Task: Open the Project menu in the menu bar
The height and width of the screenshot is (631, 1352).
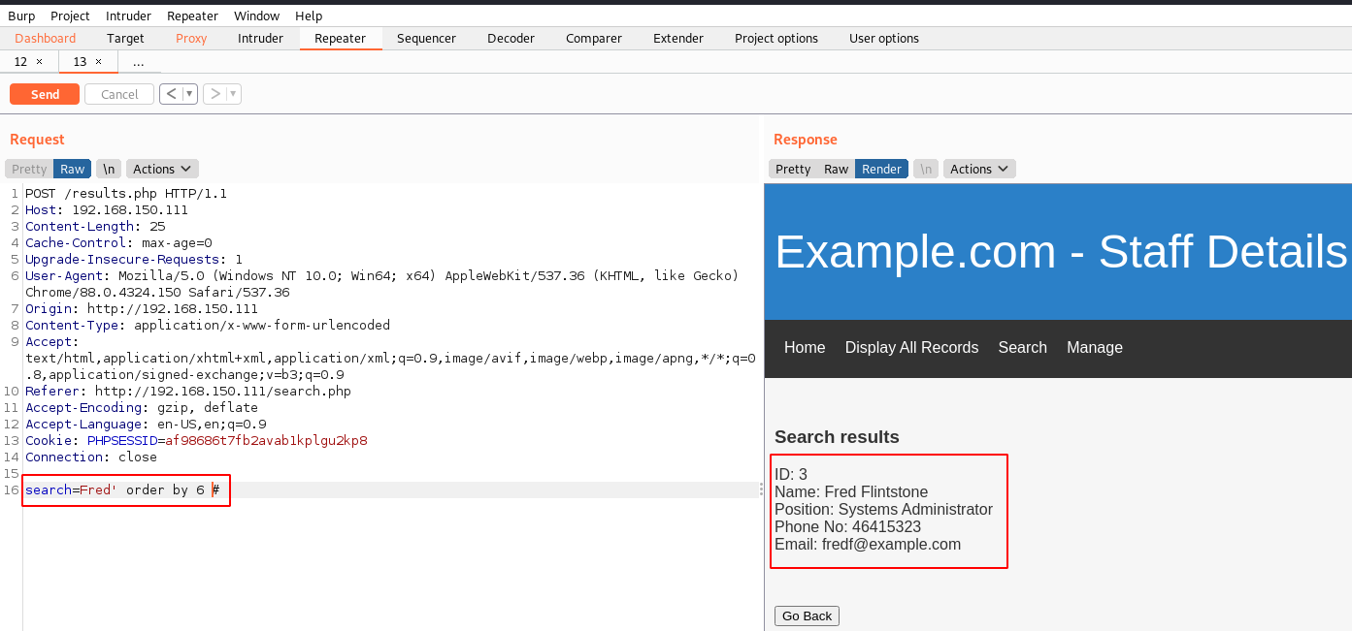Action: tap(70, 16)
